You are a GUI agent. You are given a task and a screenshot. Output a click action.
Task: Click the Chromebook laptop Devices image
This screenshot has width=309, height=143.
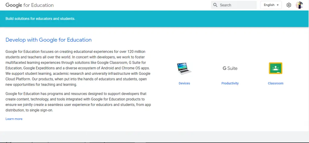(x=184, y=68)
